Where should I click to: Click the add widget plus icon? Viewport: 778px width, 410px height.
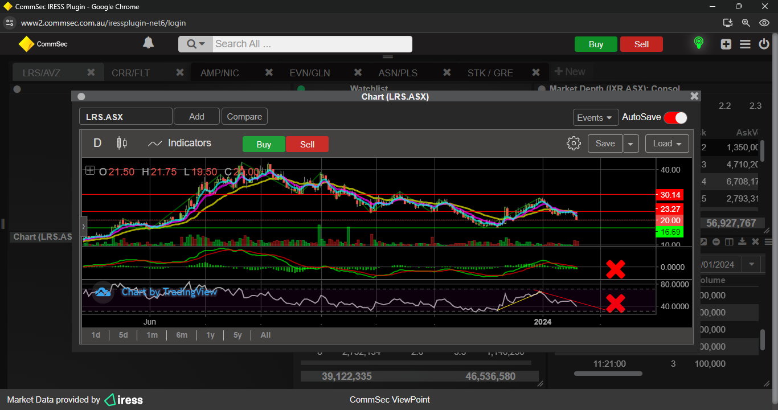(726, 44)
